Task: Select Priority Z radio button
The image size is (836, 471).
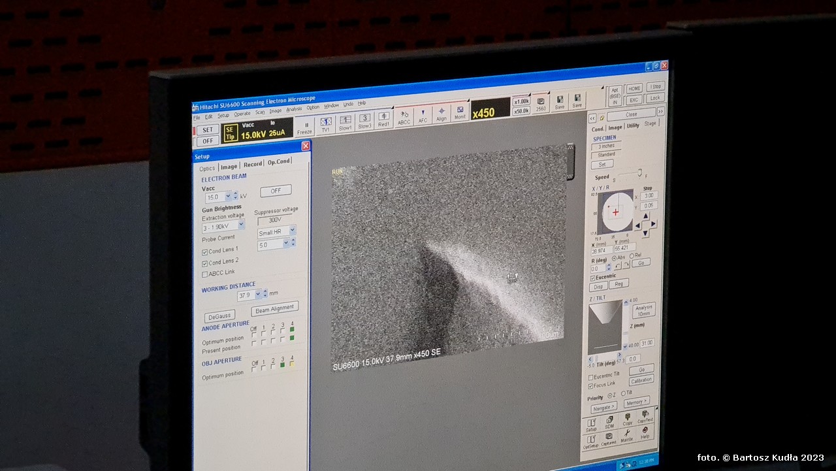Action: coord(610,395)
